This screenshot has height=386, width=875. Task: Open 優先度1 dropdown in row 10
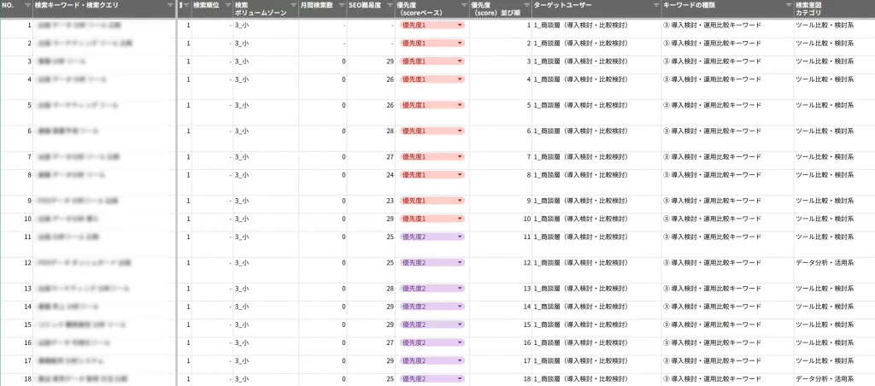pos(461,219)
